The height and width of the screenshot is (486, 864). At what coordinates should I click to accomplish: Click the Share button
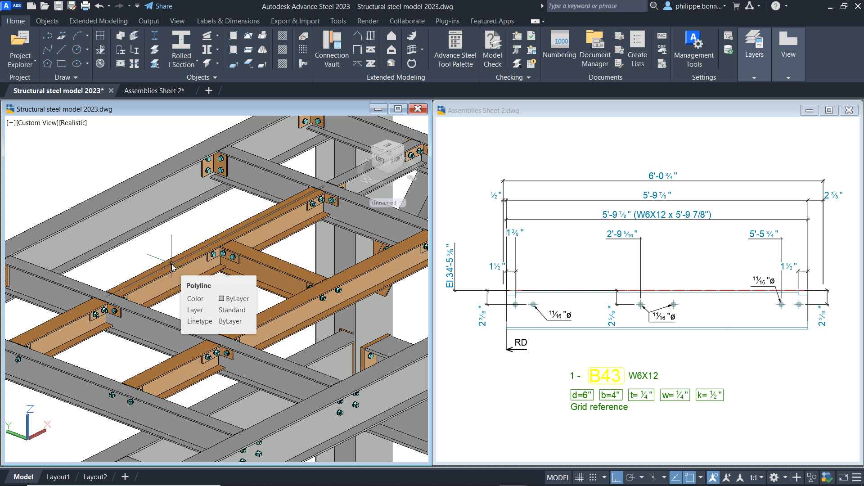pyautogui.click(x=158, y=6)
